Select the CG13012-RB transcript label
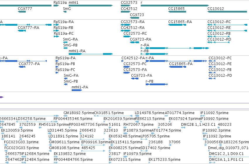249x164 pixels. [219, 34]
